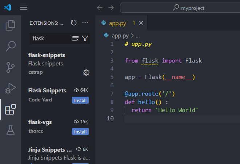Click the breadcrumb chevron after app.py
This screenshot has height=164, width=240.
(x=132, y=36)
